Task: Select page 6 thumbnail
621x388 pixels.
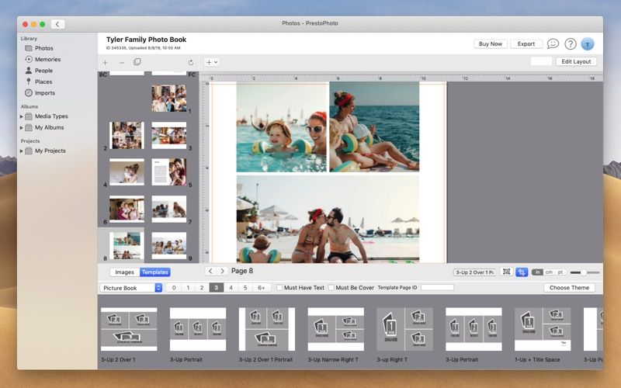Action: 127,209
